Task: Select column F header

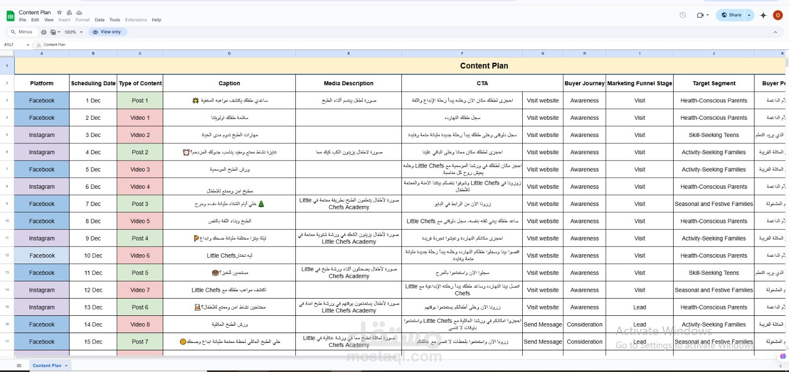Action: point(462,53)
